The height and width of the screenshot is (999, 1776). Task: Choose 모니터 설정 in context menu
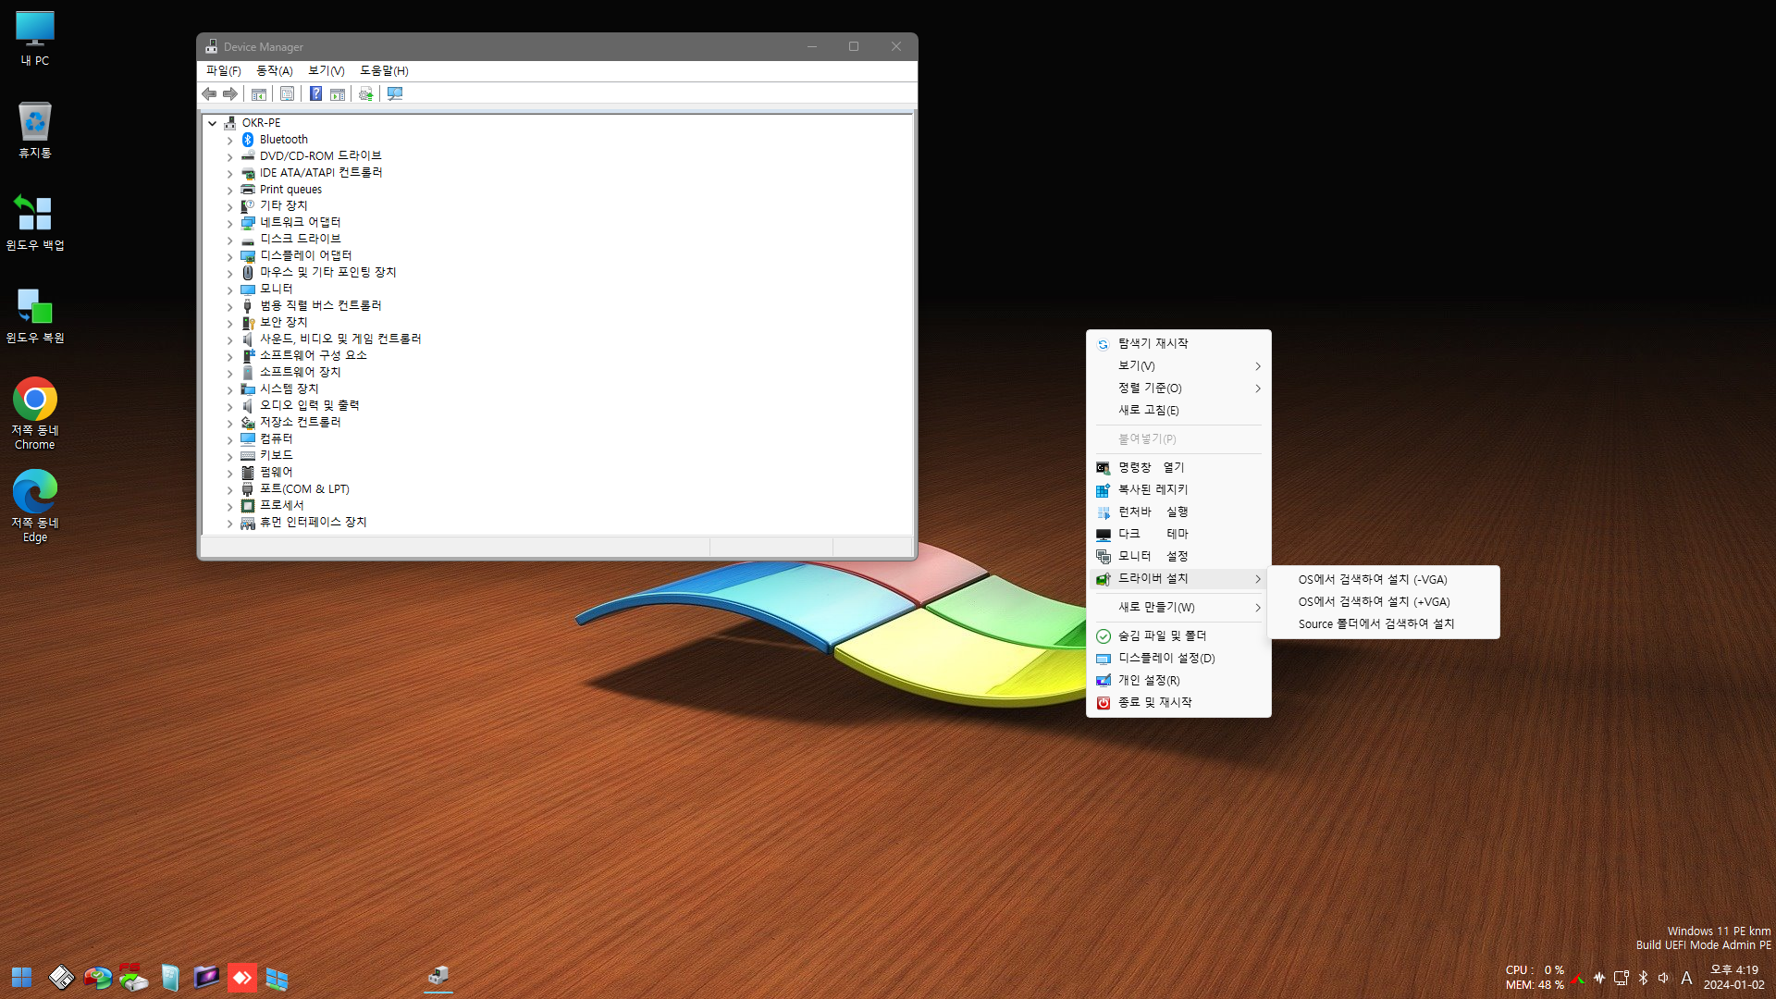click(x=1178, y=557)
